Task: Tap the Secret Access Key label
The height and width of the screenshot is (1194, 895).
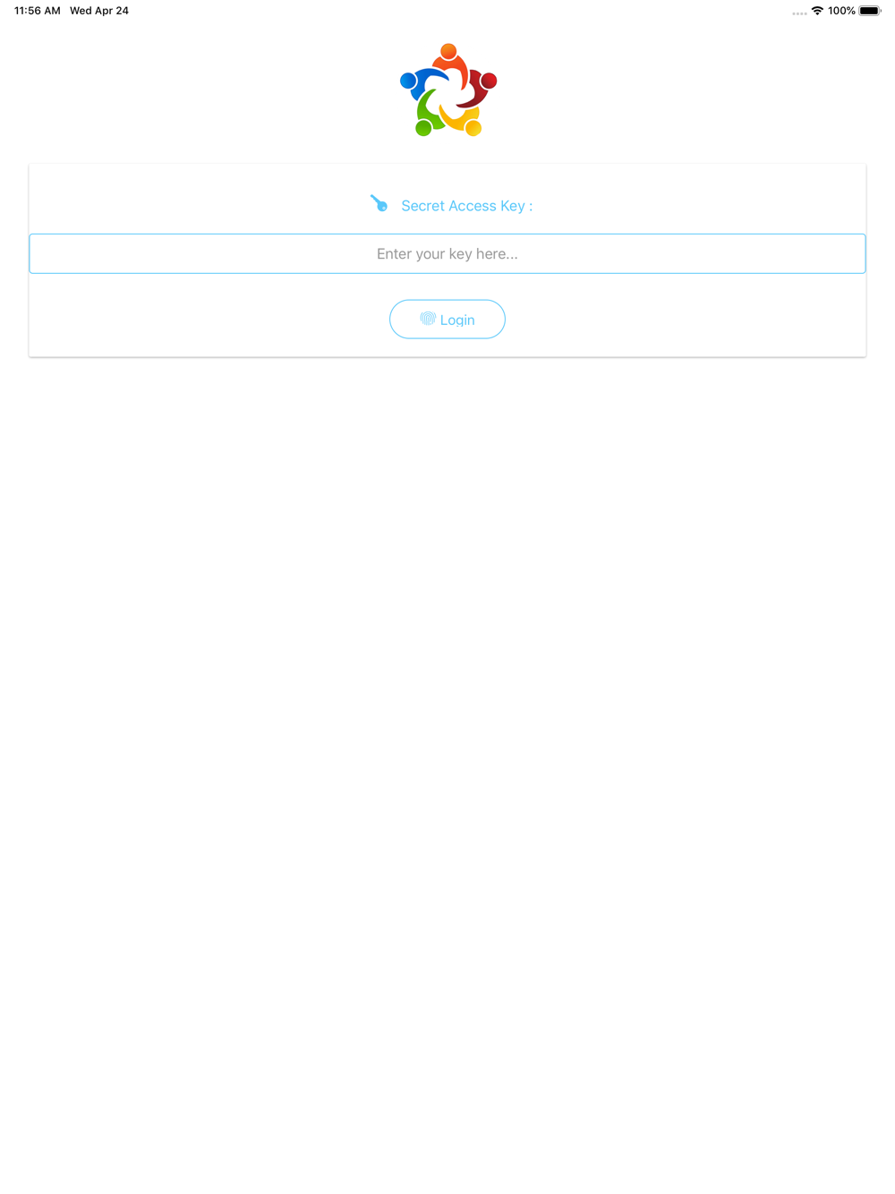Action: 466,206
